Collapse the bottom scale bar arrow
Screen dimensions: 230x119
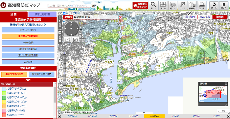[144, 113]
